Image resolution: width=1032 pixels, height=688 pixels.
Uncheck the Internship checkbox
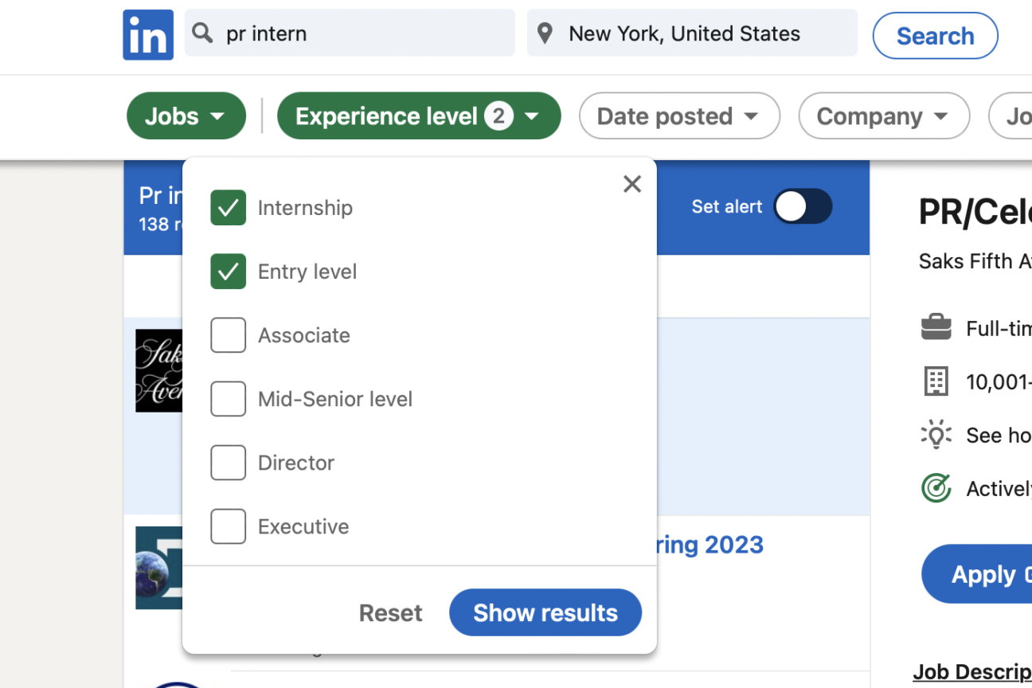[x=228, y=208]
